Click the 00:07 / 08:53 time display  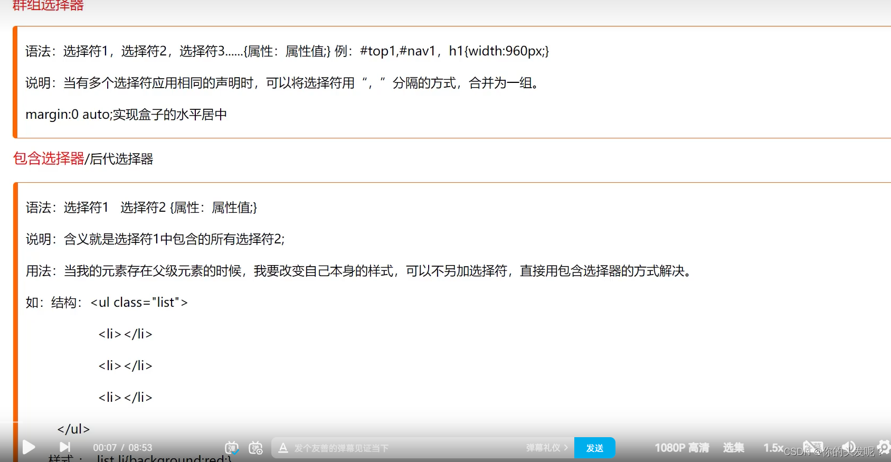(122, 448)
